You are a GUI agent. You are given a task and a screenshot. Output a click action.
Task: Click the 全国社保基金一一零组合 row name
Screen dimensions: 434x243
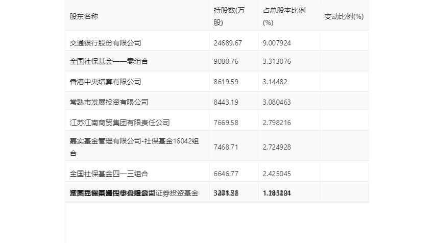tap(108, 61)
